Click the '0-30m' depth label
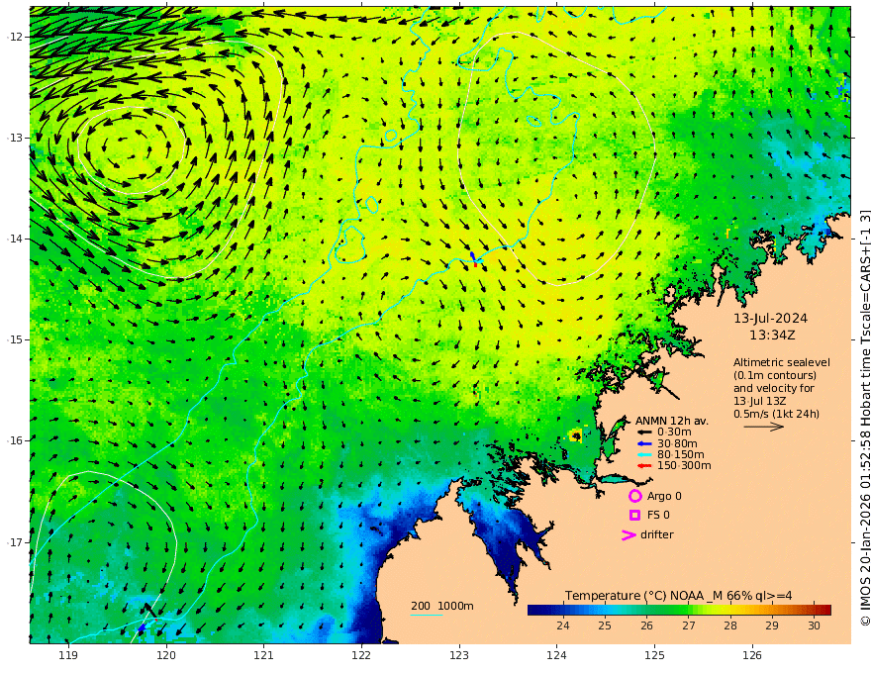This screenshot has width=871, height=673. pyautogui.click(x=674, y=433)
